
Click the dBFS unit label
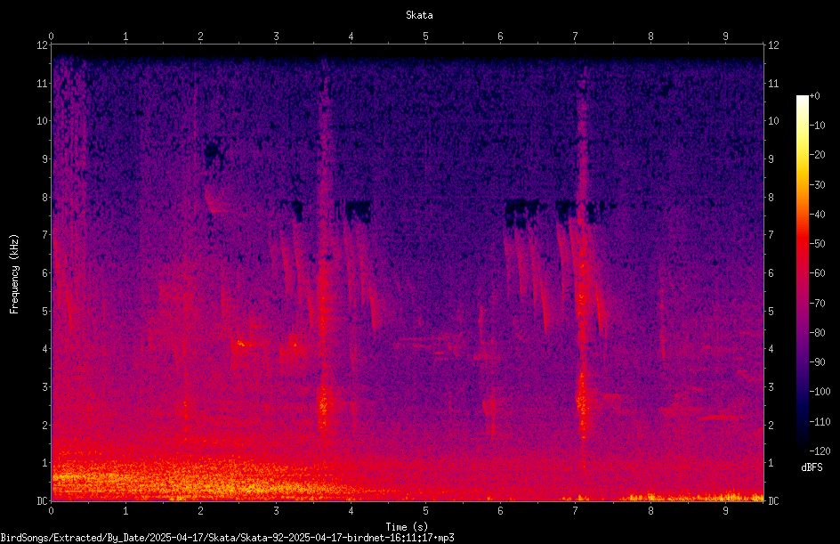click(x=812, y=467)
